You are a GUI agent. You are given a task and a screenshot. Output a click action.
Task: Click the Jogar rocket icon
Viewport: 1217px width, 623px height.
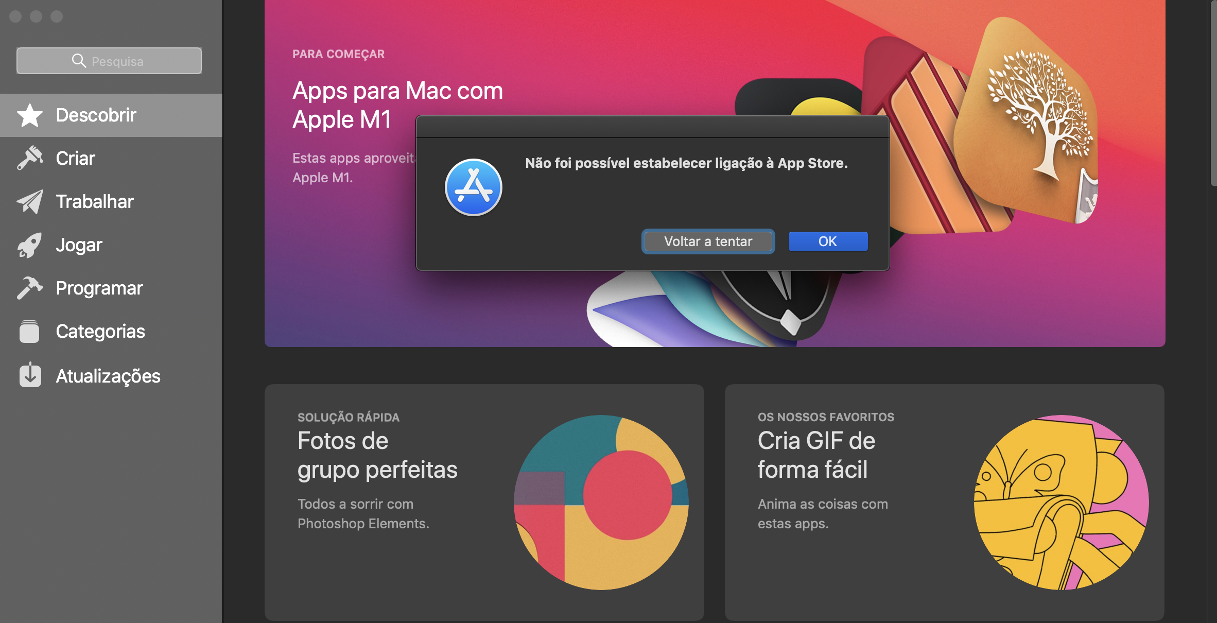pyautogui.click(x=30, y=245)
